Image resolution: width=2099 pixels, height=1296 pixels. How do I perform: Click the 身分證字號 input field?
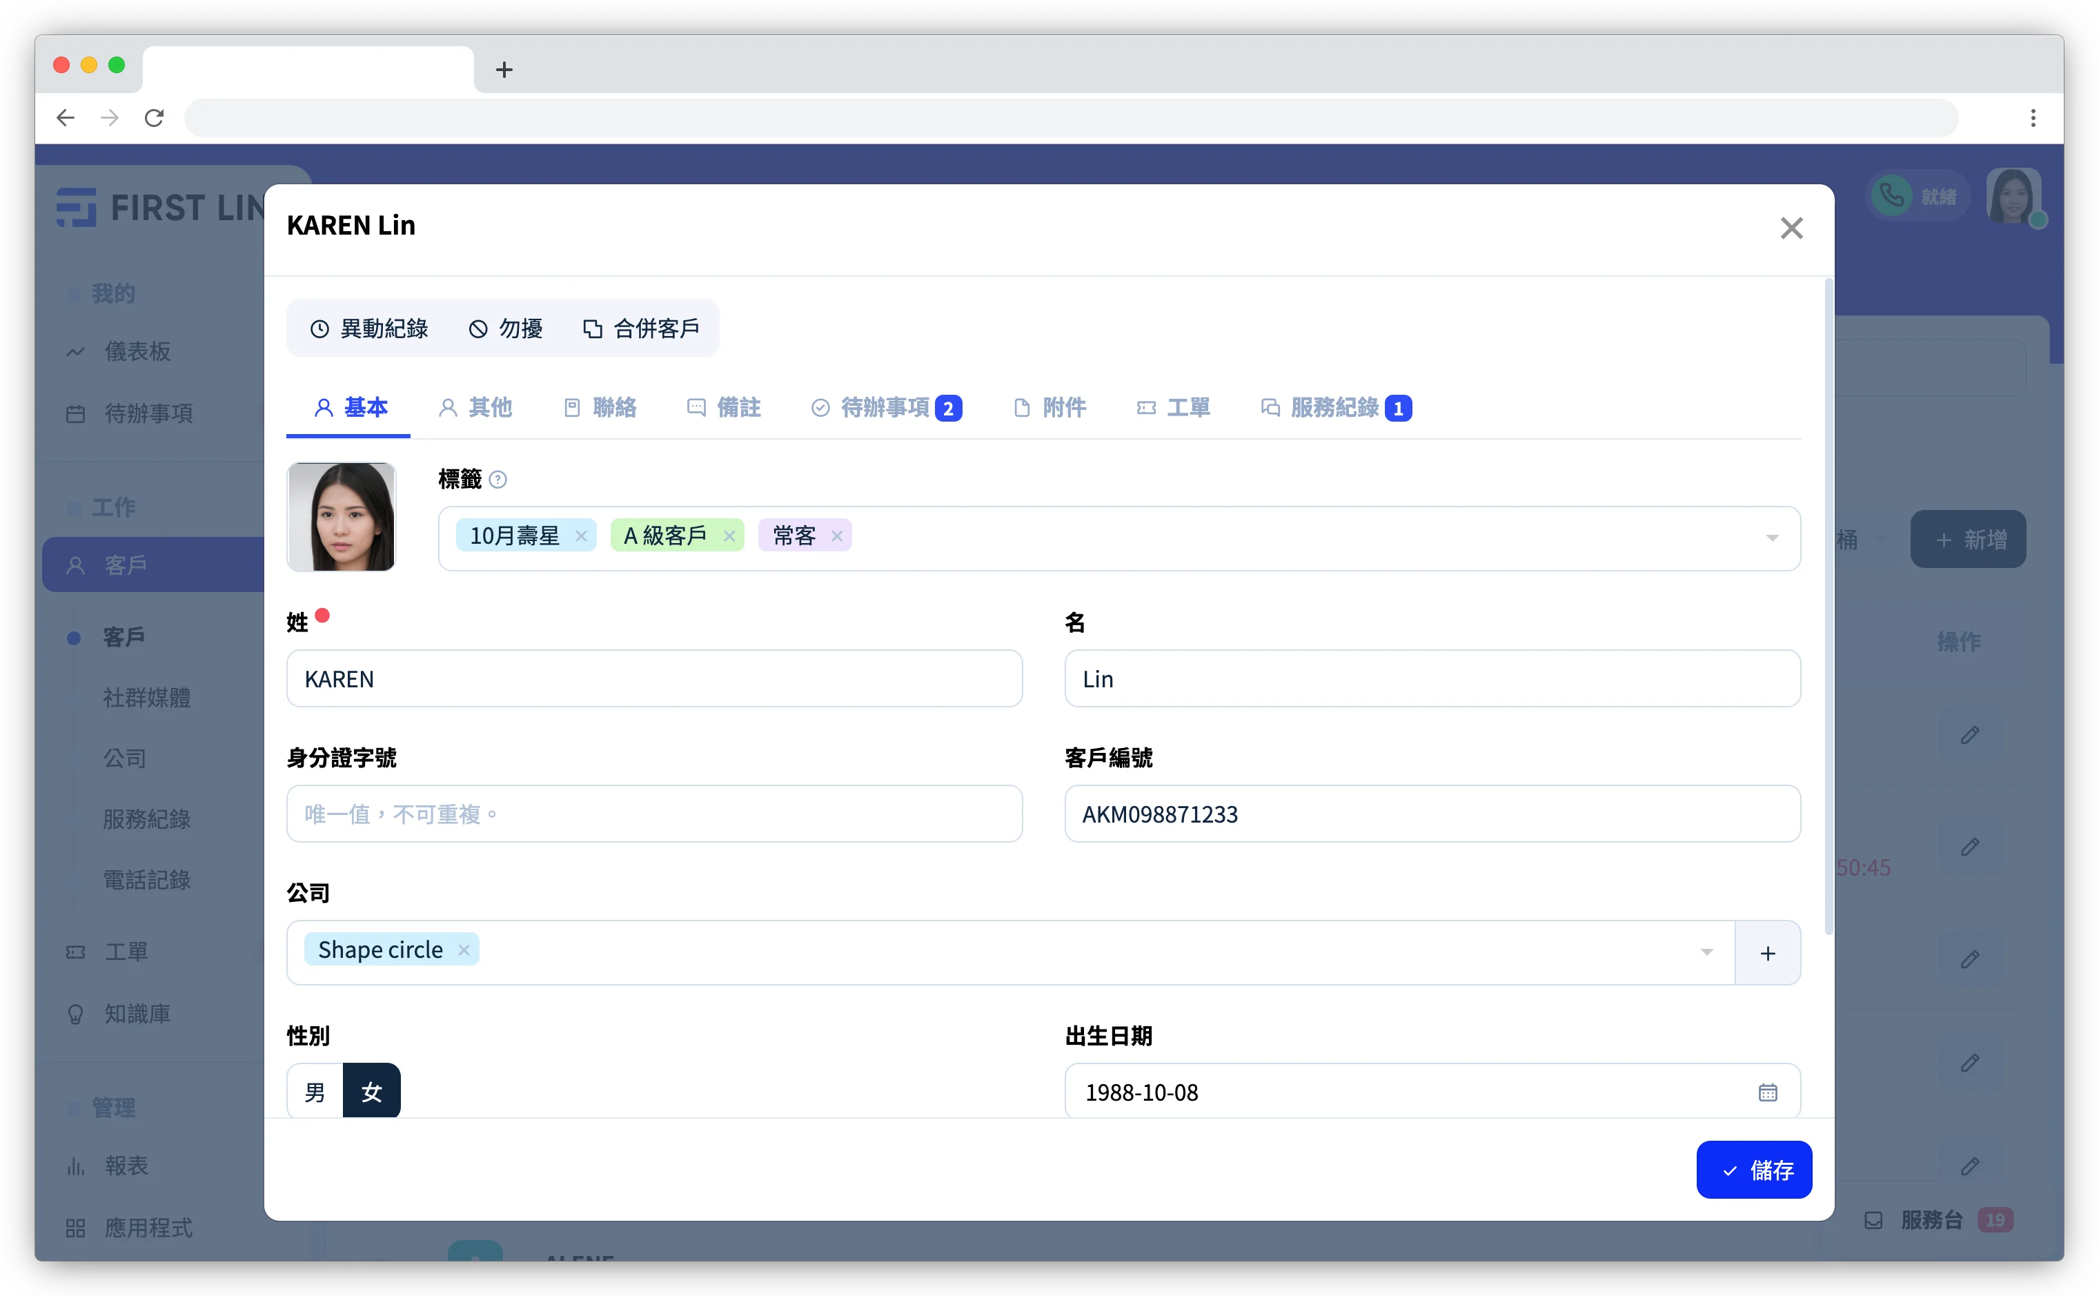653,813
